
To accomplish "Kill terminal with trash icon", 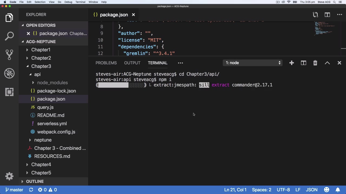I will (x=315, y=63).
